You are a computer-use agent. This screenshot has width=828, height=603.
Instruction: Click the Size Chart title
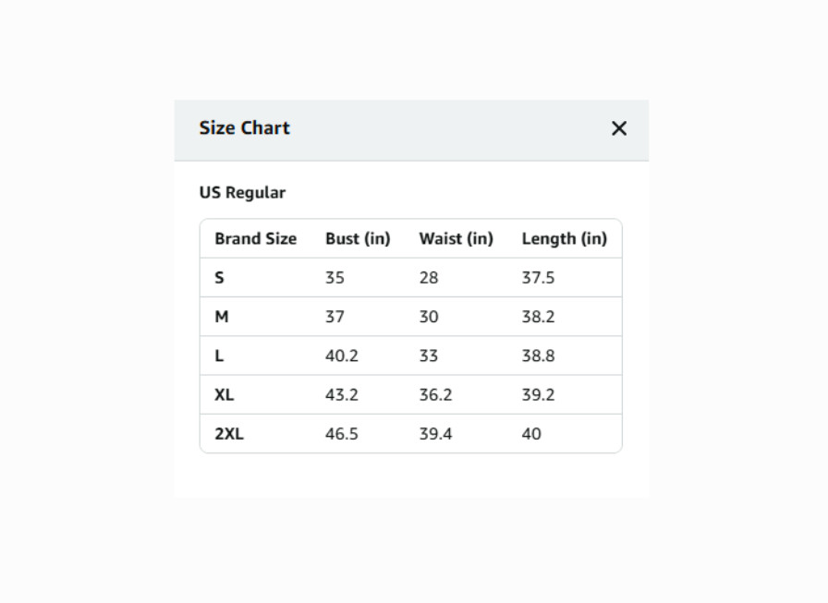[x=244, y=128]
